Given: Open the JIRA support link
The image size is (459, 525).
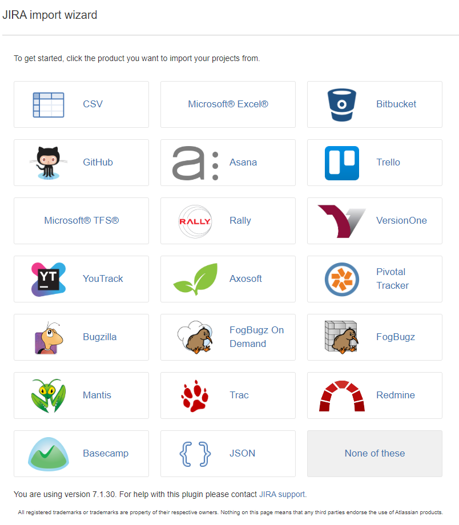Looking at the screenshot, I should click(x=283, y=494).
